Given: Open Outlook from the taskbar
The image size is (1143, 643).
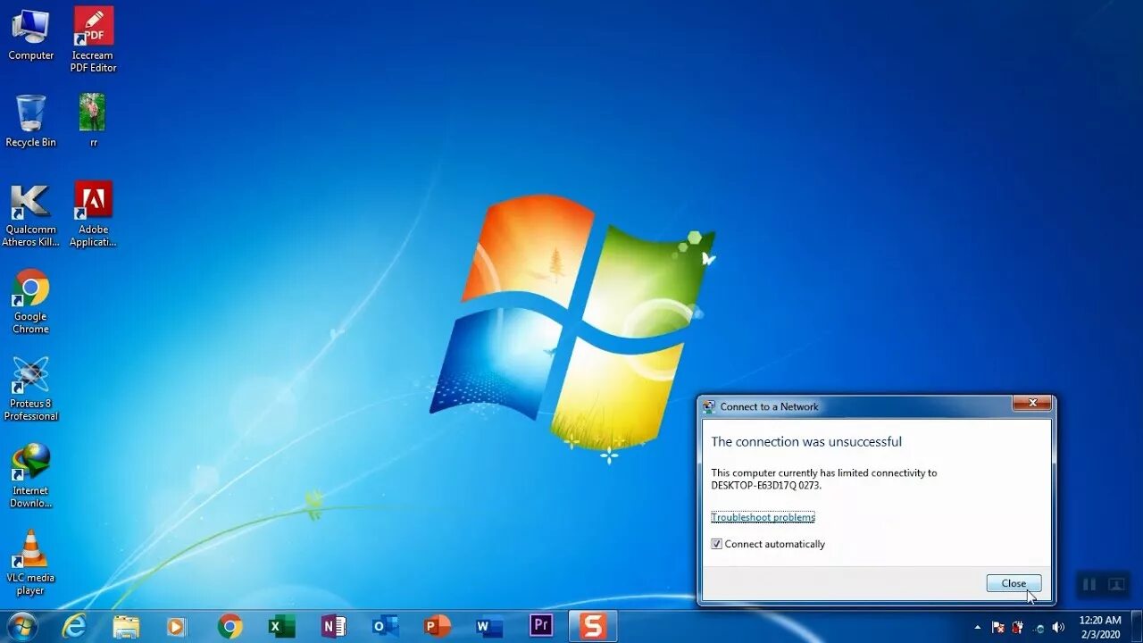Looking at the screenshot, I should [x=385, y=627].
